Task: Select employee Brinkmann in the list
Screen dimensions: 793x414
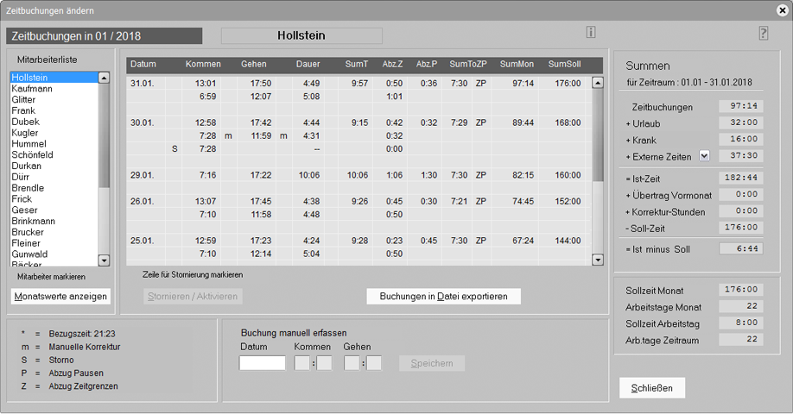Action: (54, 221)
